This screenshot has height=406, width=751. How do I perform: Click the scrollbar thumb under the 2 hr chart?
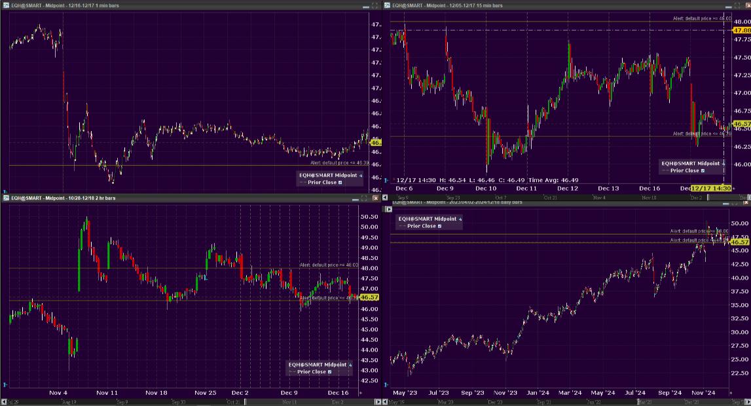[x=246, y=401]
